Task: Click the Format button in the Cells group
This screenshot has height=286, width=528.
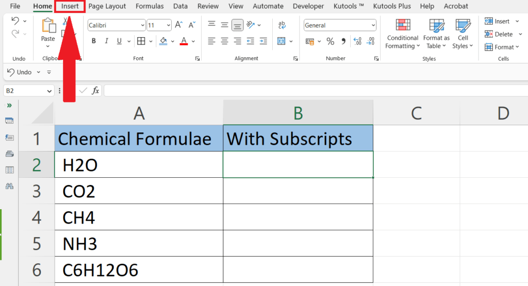Action: click(x=502, y=47)
